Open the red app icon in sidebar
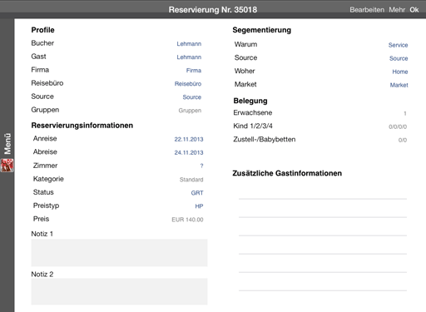The width and height of the screenshot is (426, 312). click(x=7, y=166)
